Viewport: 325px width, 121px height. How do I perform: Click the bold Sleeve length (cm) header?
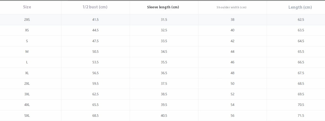point(163,7)
